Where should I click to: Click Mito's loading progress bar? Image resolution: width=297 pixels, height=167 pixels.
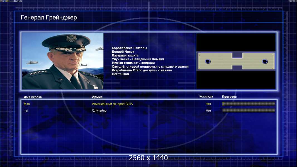(x=249, y=104)
